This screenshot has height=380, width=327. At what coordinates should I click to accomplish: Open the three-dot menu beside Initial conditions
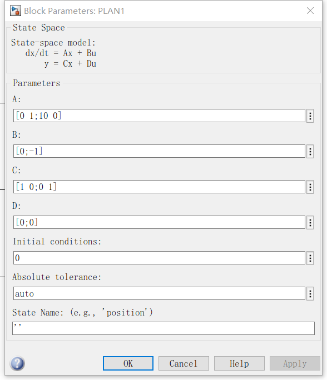coord(310,258)
